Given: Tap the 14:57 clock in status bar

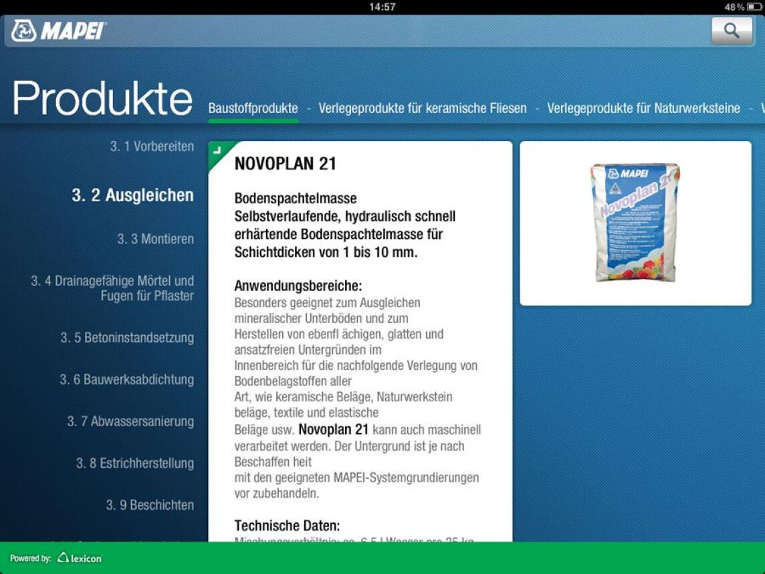Looking at the screenshot, I should 382,7.
